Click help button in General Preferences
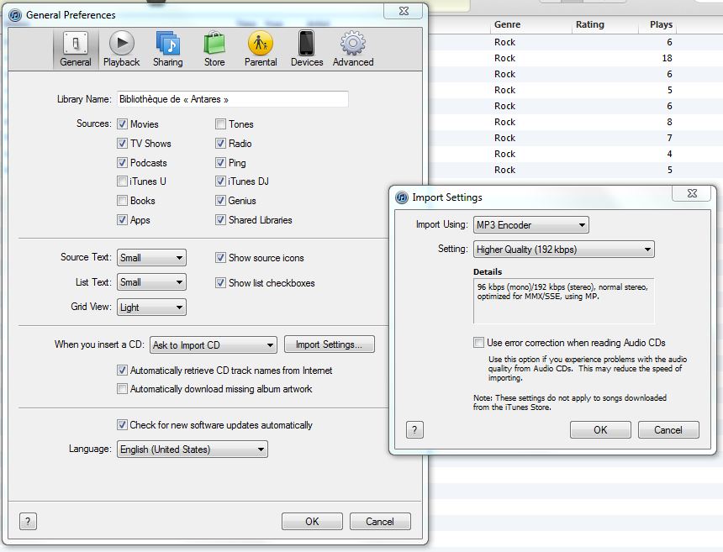Screen dimensions: 723x552 click(x=28, y=521)
